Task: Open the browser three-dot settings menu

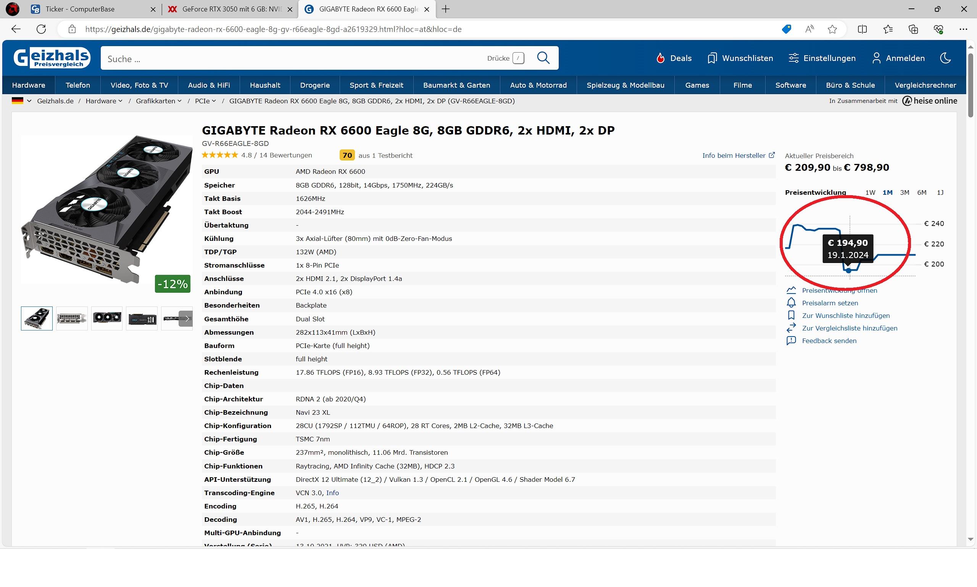Action: pyautogui.click(x=963, y=29)
